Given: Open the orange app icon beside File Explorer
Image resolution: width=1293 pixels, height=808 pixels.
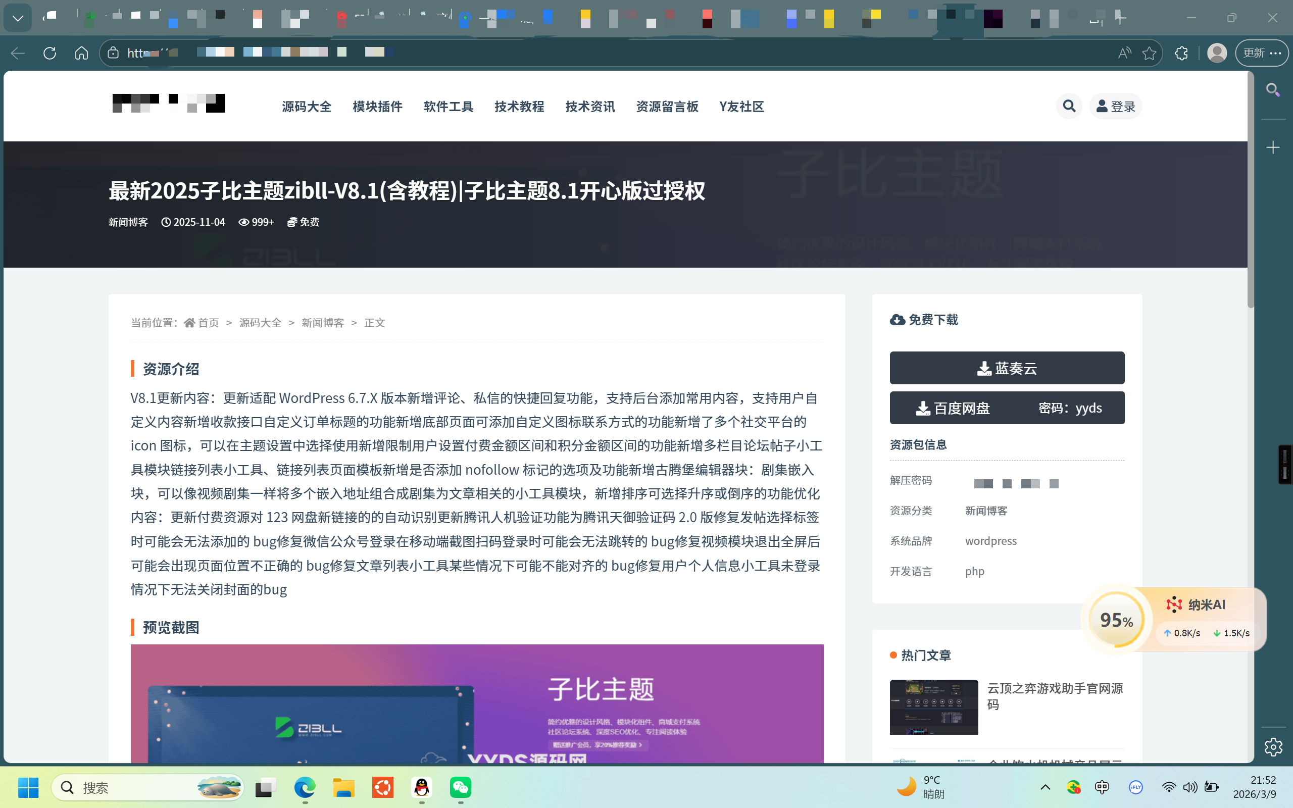Looking at the screenshot, I should pyautogui.click(x=382, y=787).
